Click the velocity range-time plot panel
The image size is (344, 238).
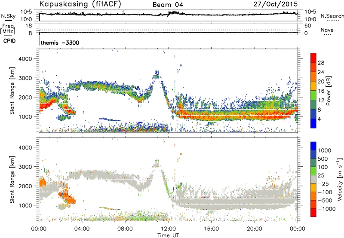coord(168,179)
